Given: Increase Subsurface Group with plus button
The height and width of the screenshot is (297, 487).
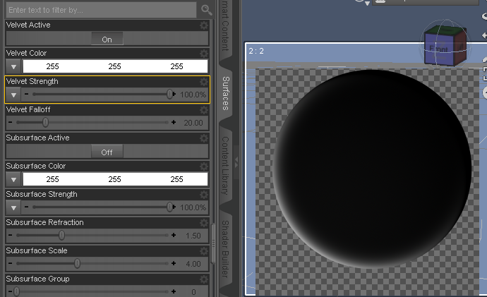Looking at the screenshot, I should pyautogui.click(x=174, y=291).
